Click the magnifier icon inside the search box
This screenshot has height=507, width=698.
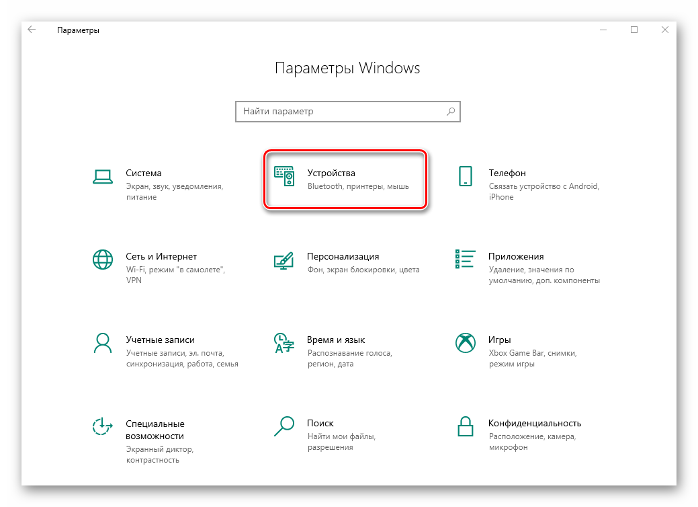coord(451,112)
